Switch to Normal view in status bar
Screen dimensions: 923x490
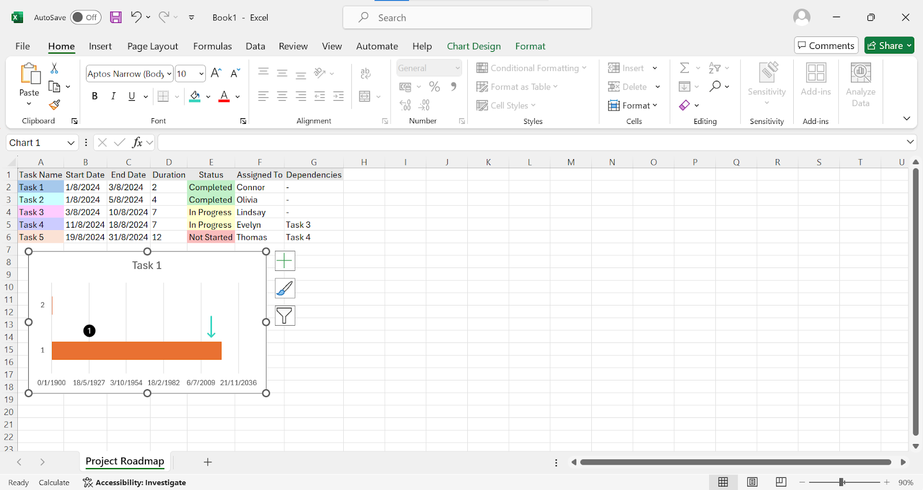coord(723,482)
